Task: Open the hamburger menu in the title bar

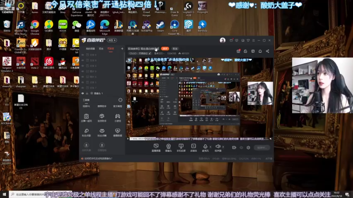Action: 253,40
